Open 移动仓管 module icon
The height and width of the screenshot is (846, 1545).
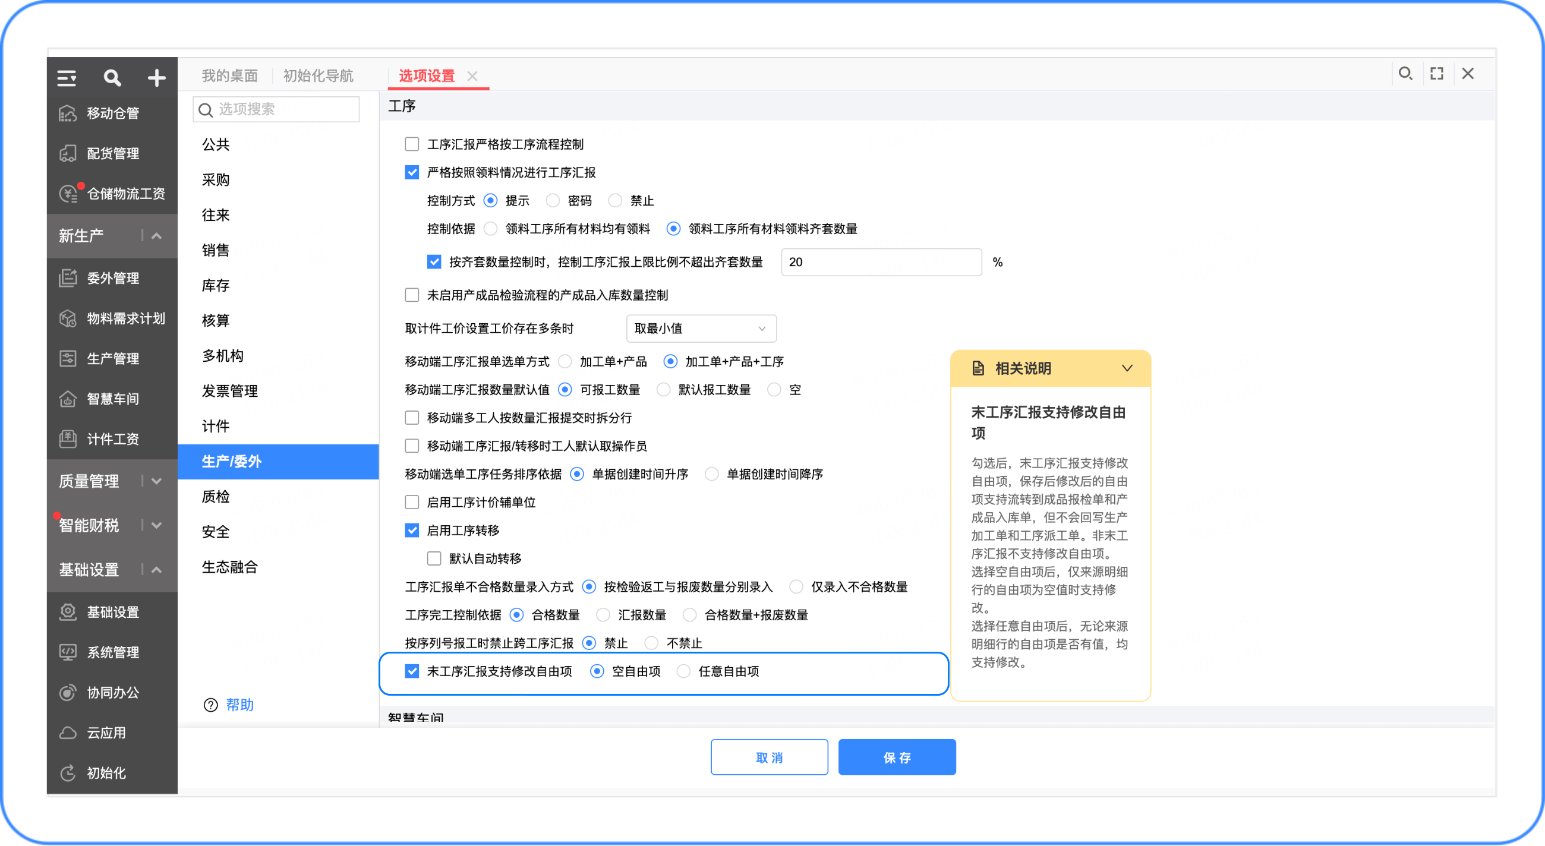68,113
